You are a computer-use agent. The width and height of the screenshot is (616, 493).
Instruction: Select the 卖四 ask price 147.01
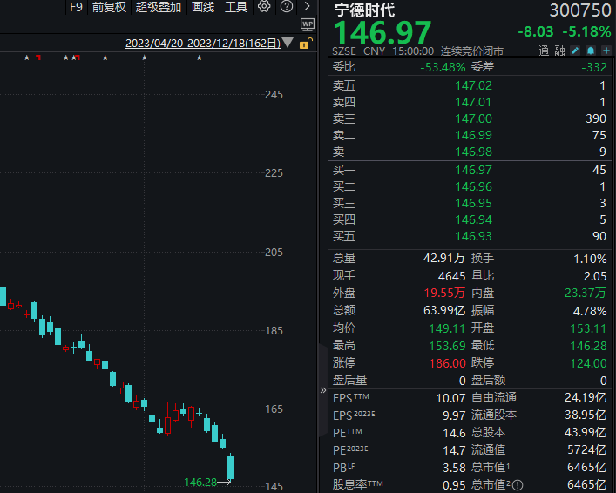[473, 102]
